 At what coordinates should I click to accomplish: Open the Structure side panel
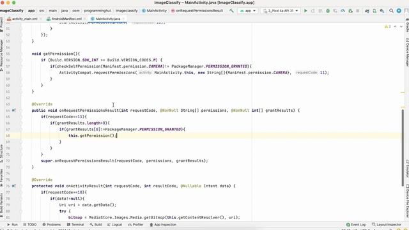[1, 153]
